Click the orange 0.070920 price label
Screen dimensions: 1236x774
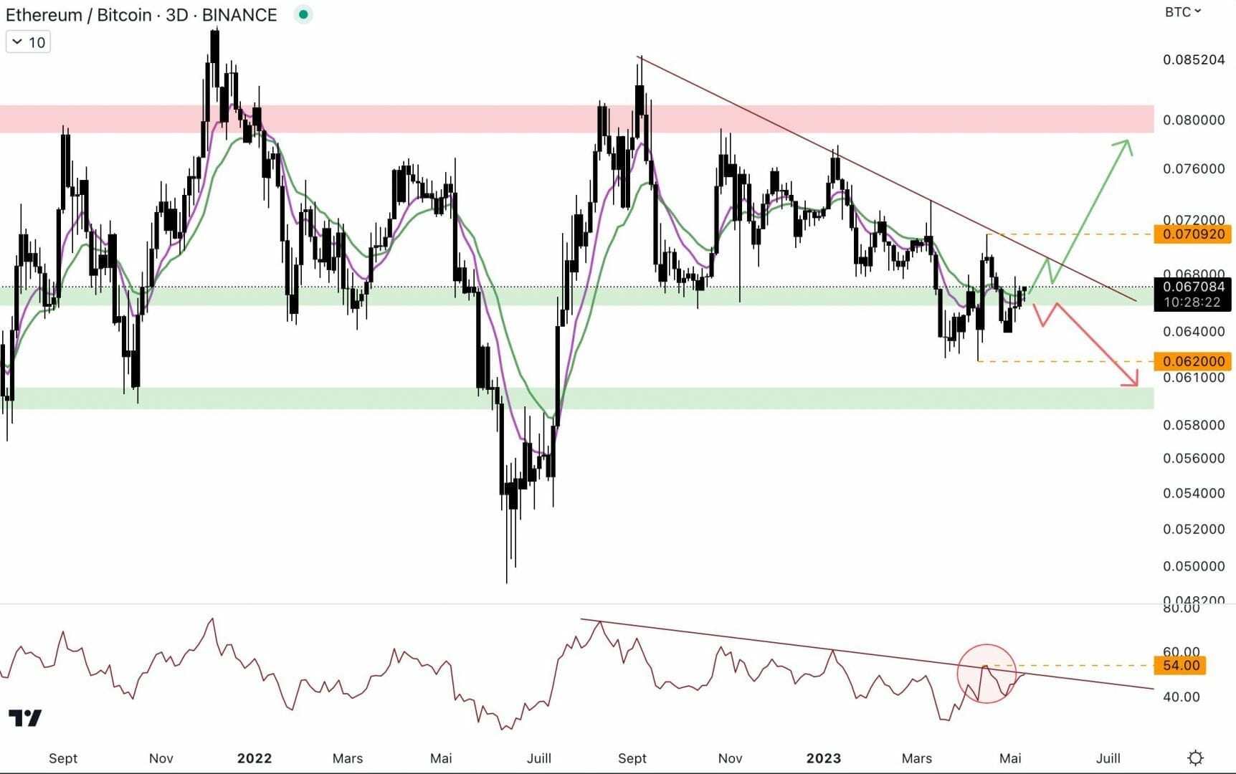coord(1193,234)
